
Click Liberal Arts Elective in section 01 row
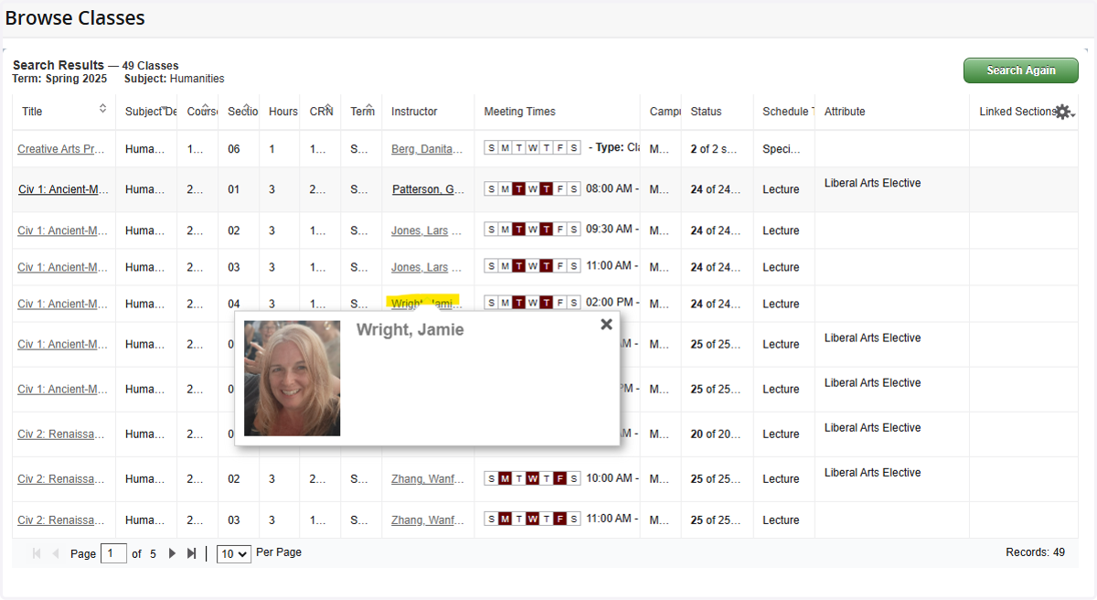tap(872, 183)
